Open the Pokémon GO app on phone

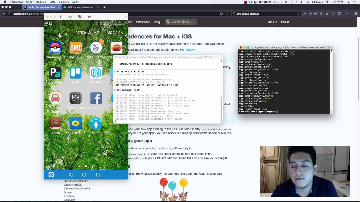pyautogui.click(x=55, y=48)
